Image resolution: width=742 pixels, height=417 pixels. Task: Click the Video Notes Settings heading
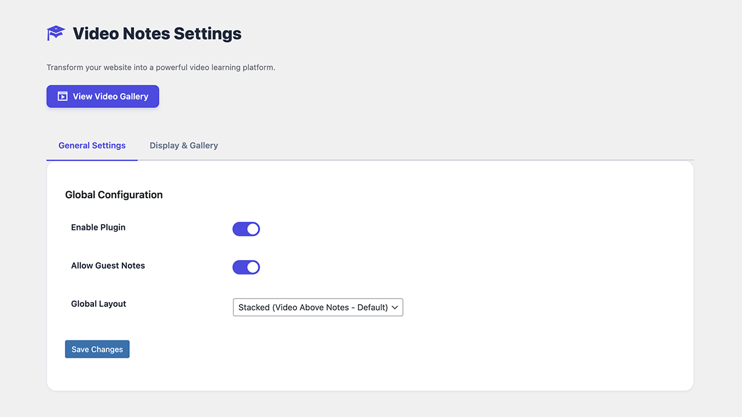tap(156, 33)
